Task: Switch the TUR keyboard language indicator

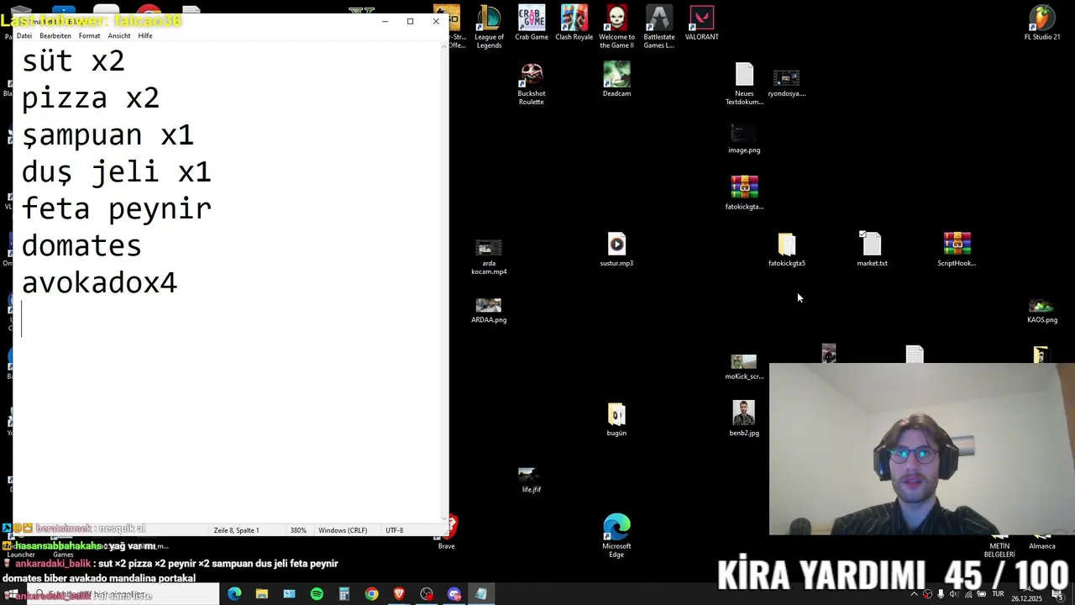Action: [998, 594]
